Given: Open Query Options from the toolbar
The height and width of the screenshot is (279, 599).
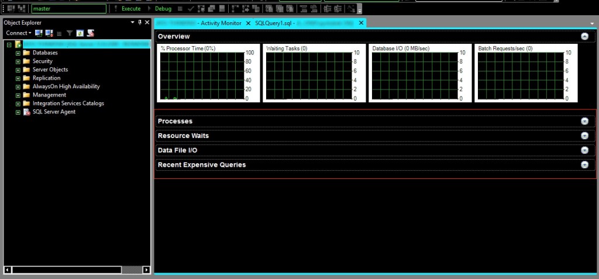Looking at the screenshot, I should (x=211, y=8).
